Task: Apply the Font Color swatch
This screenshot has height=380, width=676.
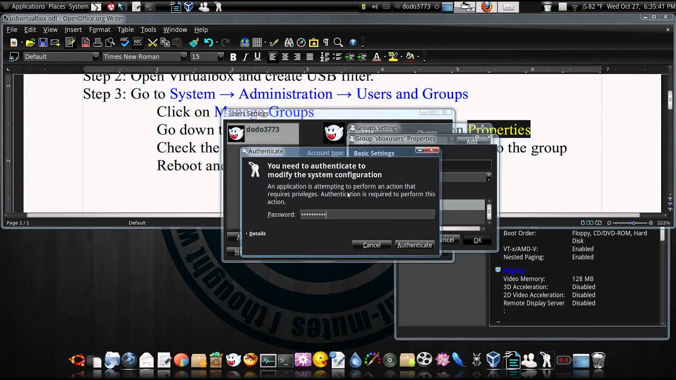Action: (x=377, y=56)
